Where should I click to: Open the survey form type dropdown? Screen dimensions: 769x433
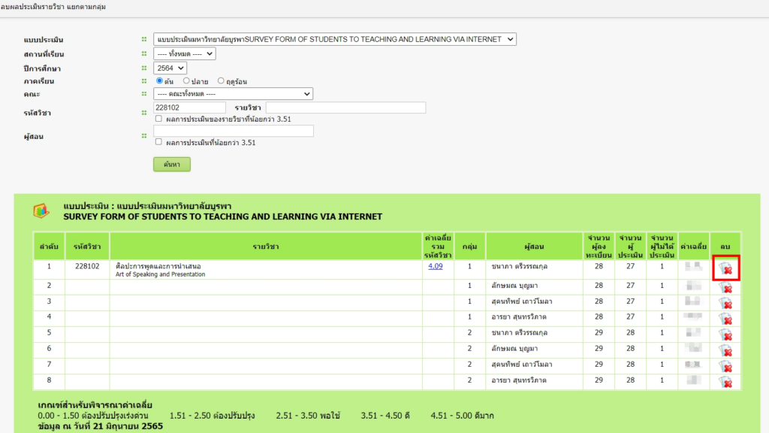(x=334, y=39)
